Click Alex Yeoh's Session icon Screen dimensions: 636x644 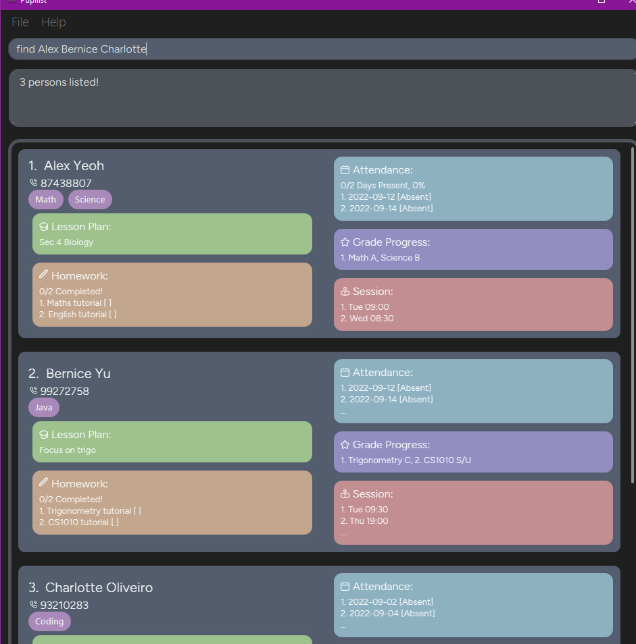click(345, 292)
